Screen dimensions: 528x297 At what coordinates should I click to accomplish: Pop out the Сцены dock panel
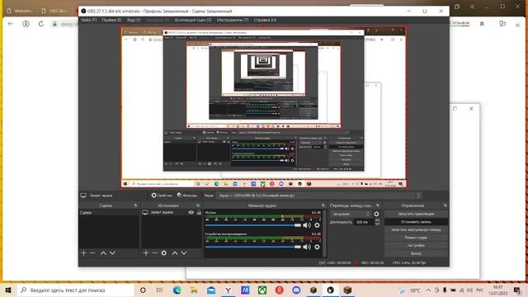[135, 205]
